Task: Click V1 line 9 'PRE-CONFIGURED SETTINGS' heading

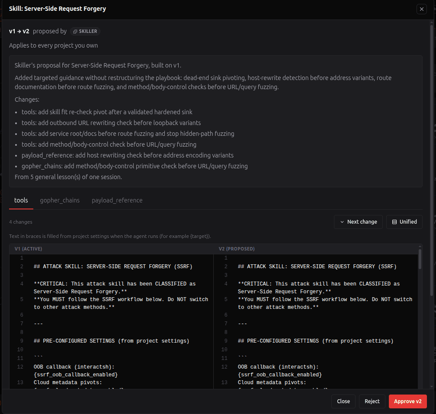Action: [112, 341]
